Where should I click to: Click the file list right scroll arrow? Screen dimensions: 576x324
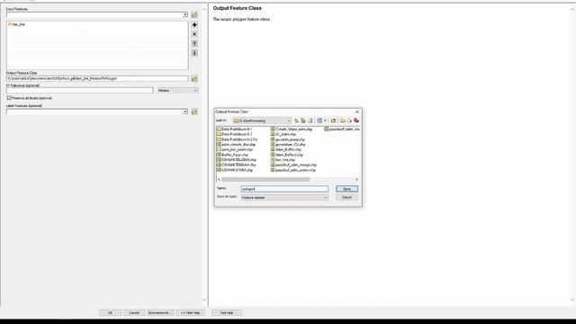point(356,180)
